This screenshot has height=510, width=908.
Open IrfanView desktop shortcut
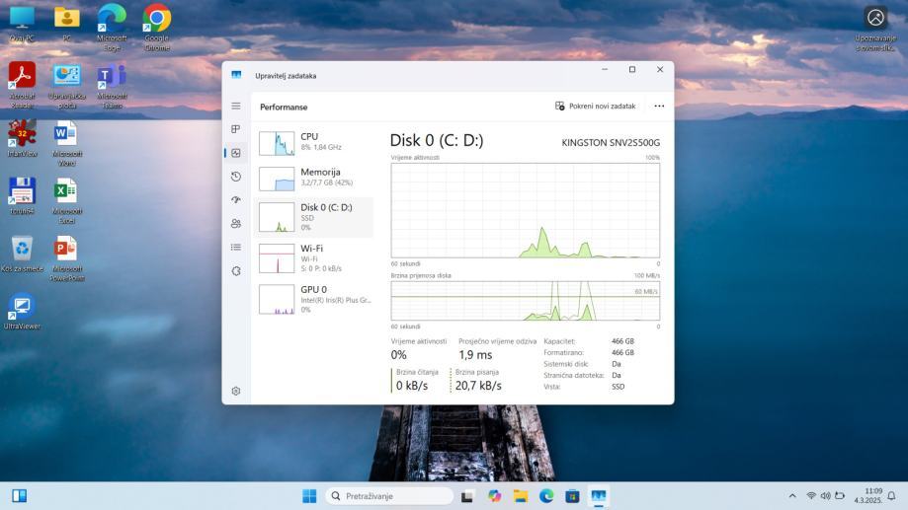22,138
